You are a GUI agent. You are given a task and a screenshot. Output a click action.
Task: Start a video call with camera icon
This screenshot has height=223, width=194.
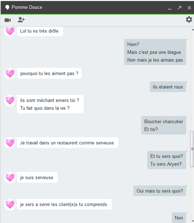(8, 20)
